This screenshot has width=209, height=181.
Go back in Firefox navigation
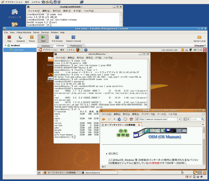pos(103,119)
